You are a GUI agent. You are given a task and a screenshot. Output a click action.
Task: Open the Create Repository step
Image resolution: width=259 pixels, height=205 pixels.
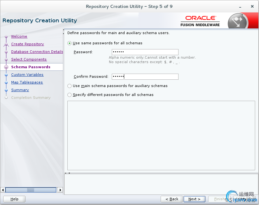point(27,44)
